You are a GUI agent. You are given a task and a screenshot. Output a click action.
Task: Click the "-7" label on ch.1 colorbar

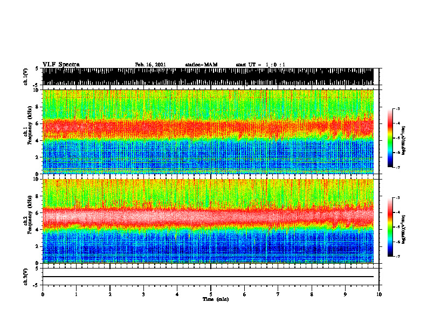tap(397, 167)
